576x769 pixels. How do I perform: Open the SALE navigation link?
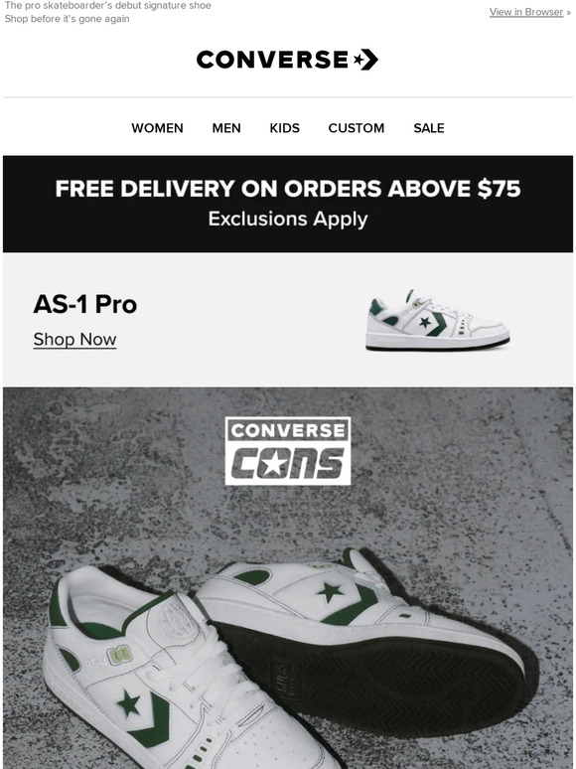click(429, 128)
